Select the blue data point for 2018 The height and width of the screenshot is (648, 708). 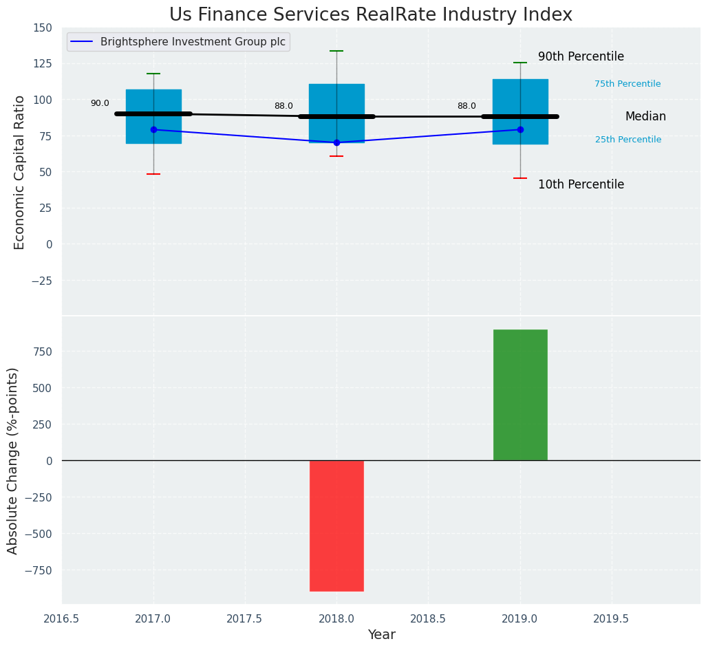[336, 142]
